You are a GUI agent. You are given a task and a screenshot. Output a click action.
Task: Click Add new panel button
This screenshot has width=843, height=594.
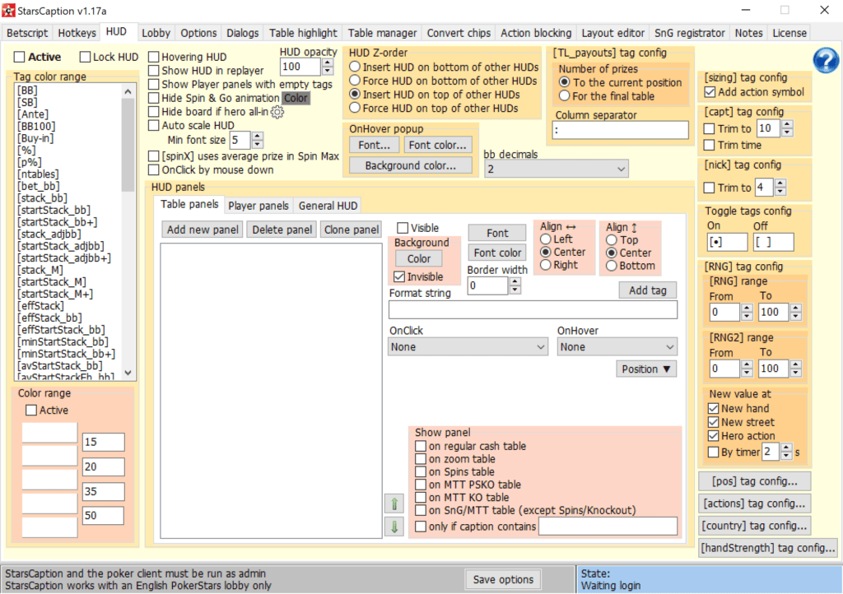pos(203,230)
